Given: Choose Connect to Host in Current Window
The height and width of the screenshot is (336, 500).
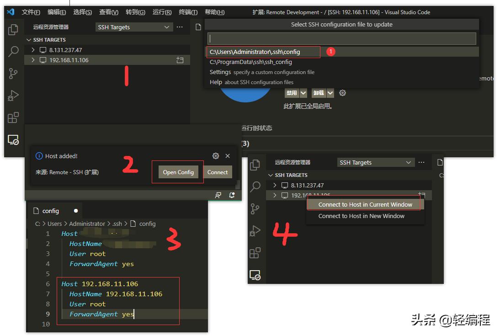Looking at the screenshot, I should tap(365, 204).
